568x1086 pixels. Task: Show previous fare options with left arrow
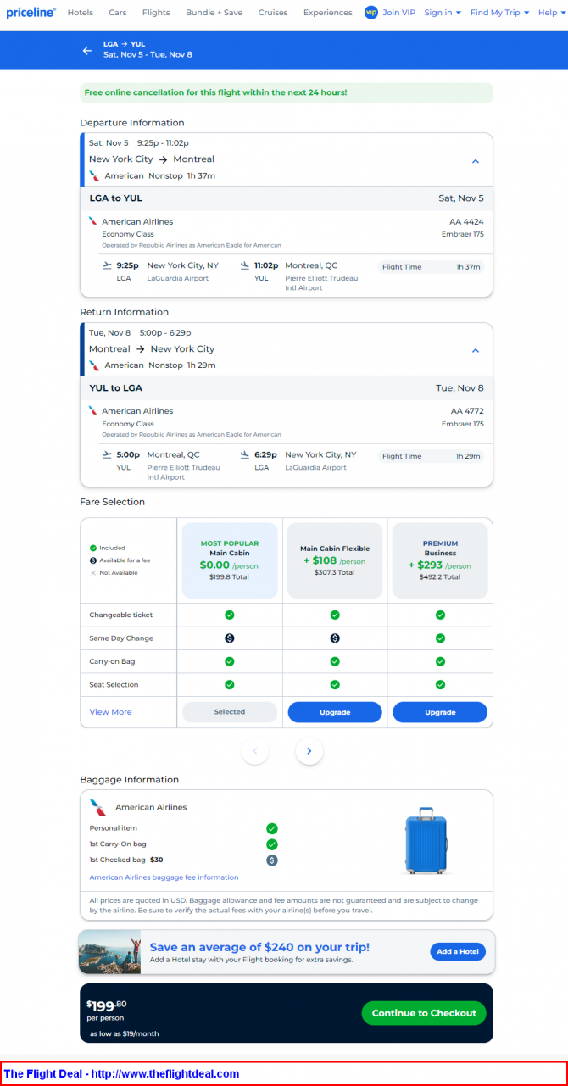coord(255,750)
